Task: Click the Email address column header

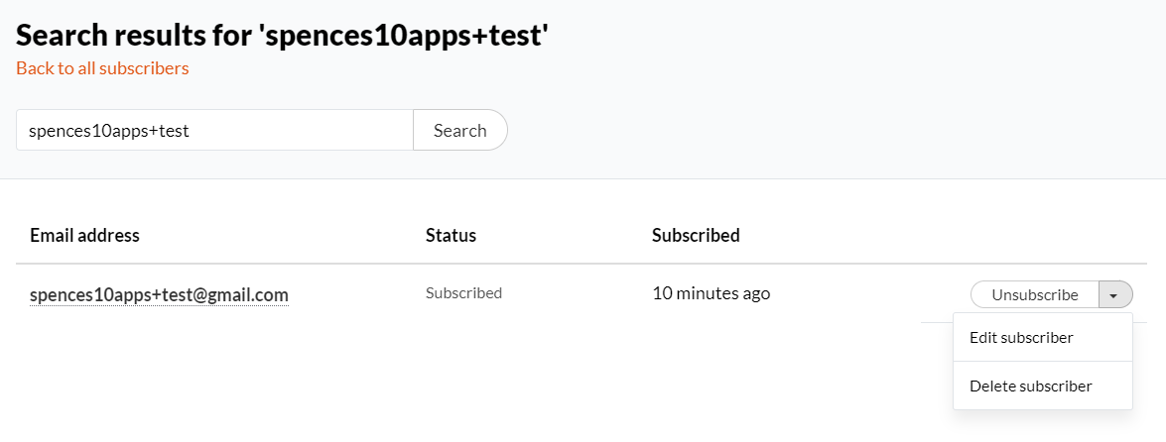Action: click(84, 236)
